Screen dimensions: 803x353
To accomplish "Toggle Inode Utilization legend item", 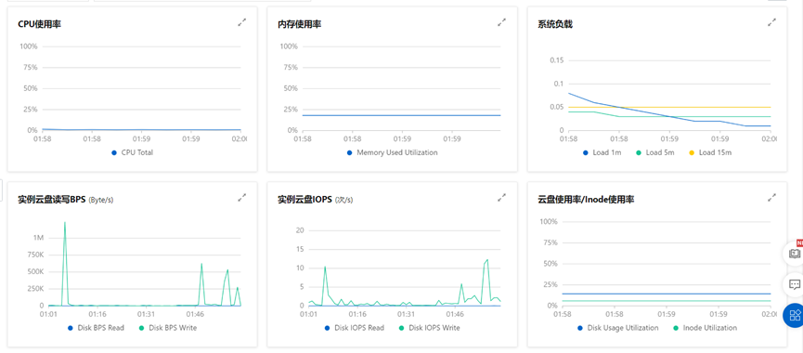I will point(705,328).
